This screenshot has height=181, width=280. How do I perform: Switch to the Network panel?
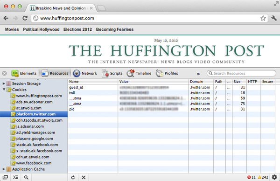[85, 73]
